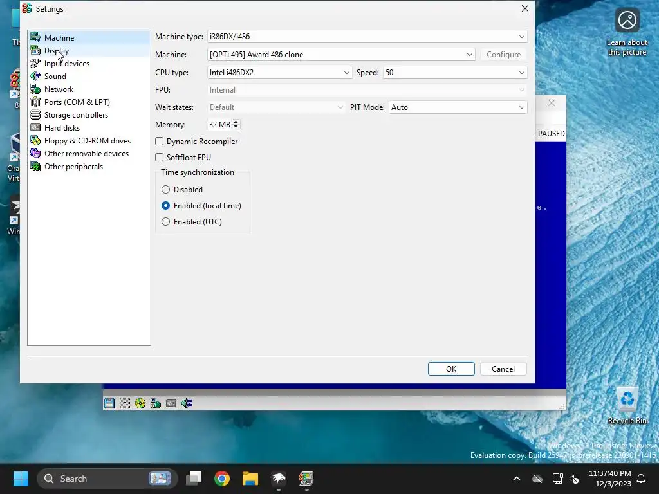
Task: Open the Sound settings speaker icon
Action: pos(36,76)
